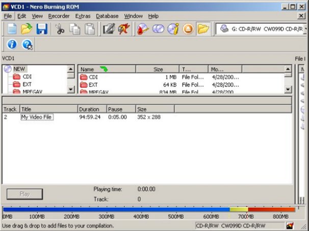
Task: Click the 1 MB size of CDI
Action: 171,77
